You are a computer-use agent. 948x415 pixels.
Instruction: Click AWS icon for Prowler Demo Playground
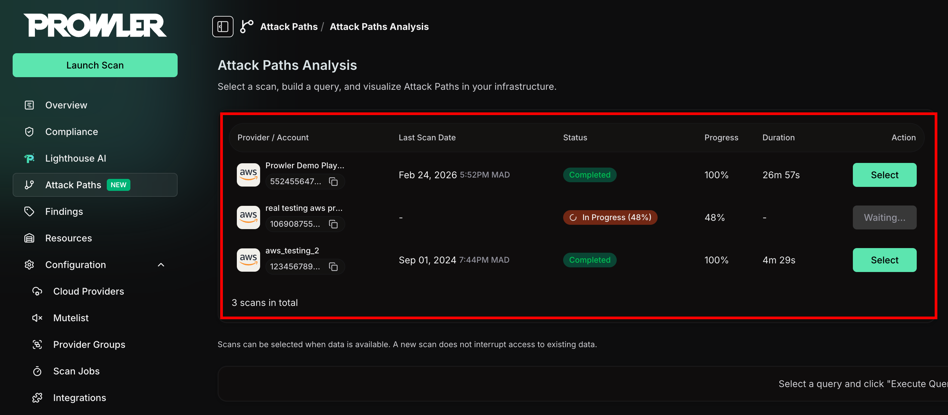tap(248, 175)
